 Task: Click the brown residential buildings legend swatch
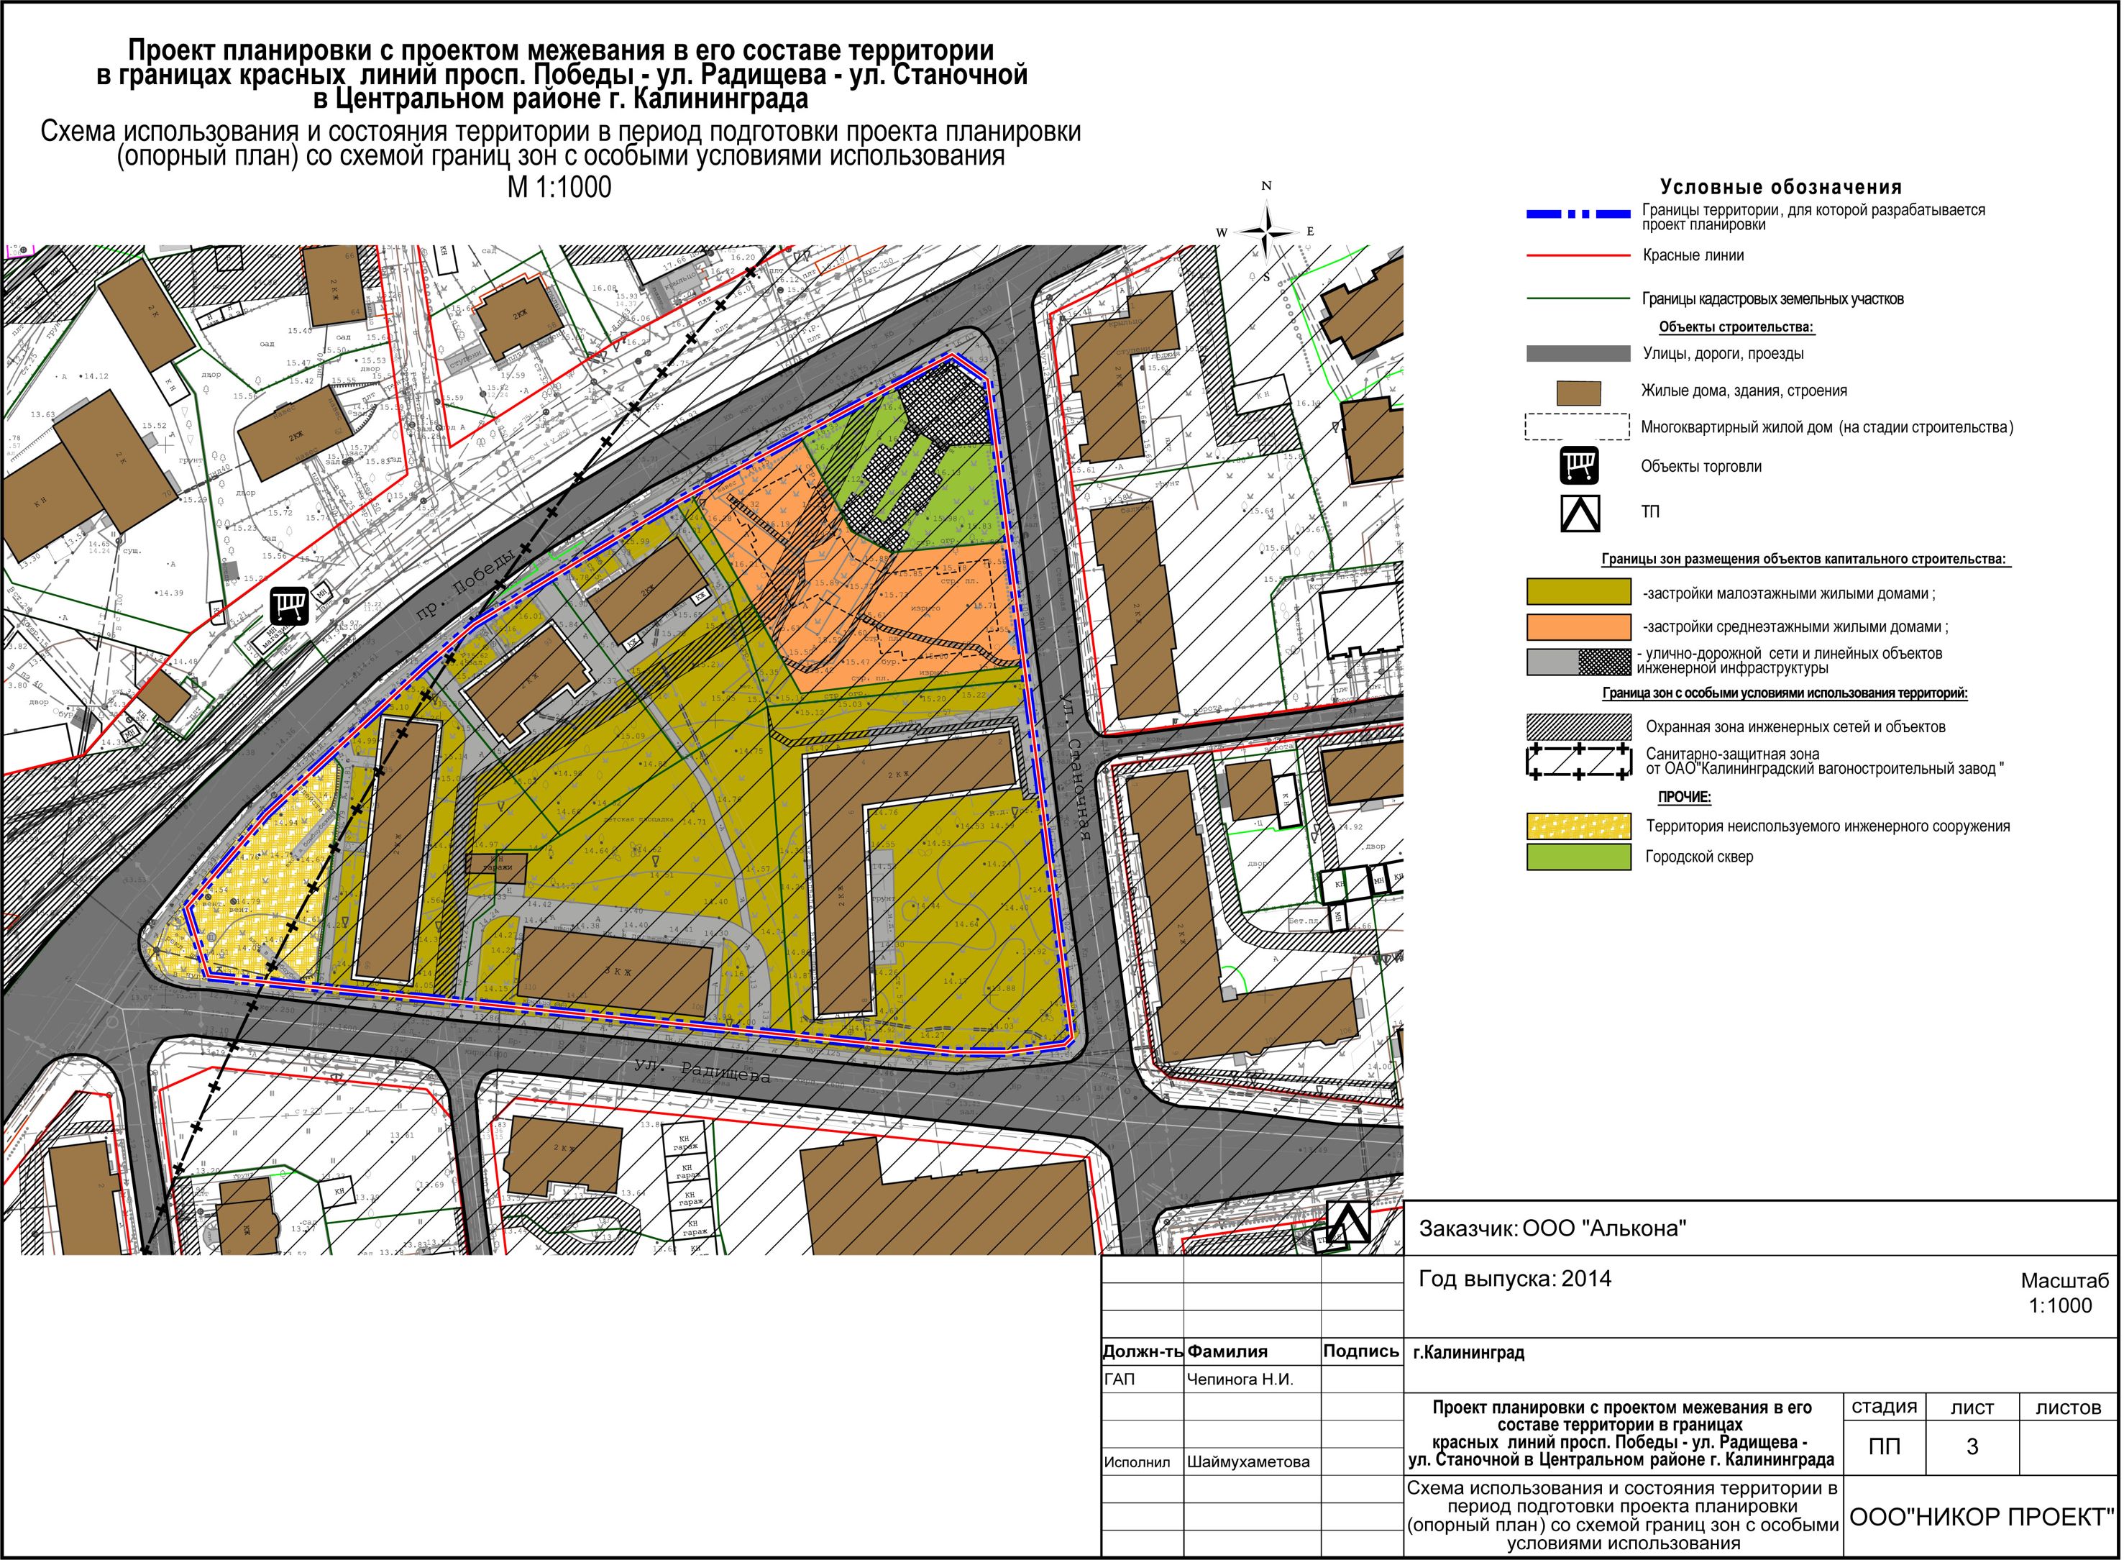[x=1578, y=392]
